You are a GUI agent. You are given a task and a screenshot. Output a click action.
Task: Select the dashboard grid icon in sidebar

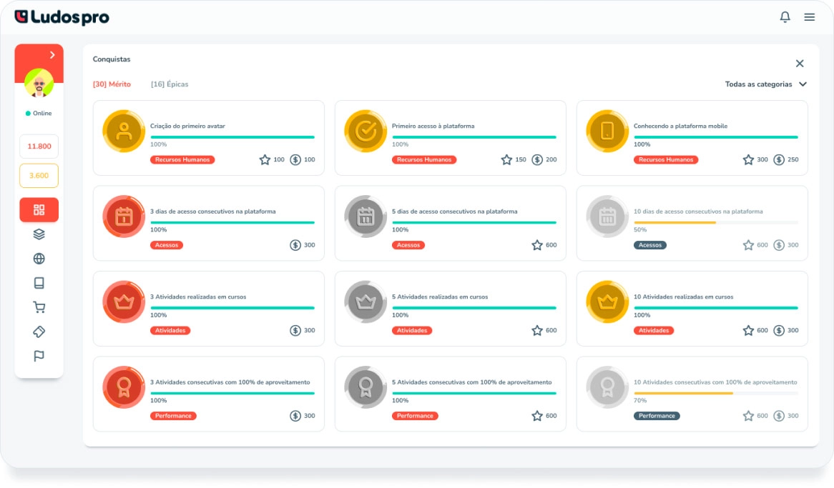(39, 210)
